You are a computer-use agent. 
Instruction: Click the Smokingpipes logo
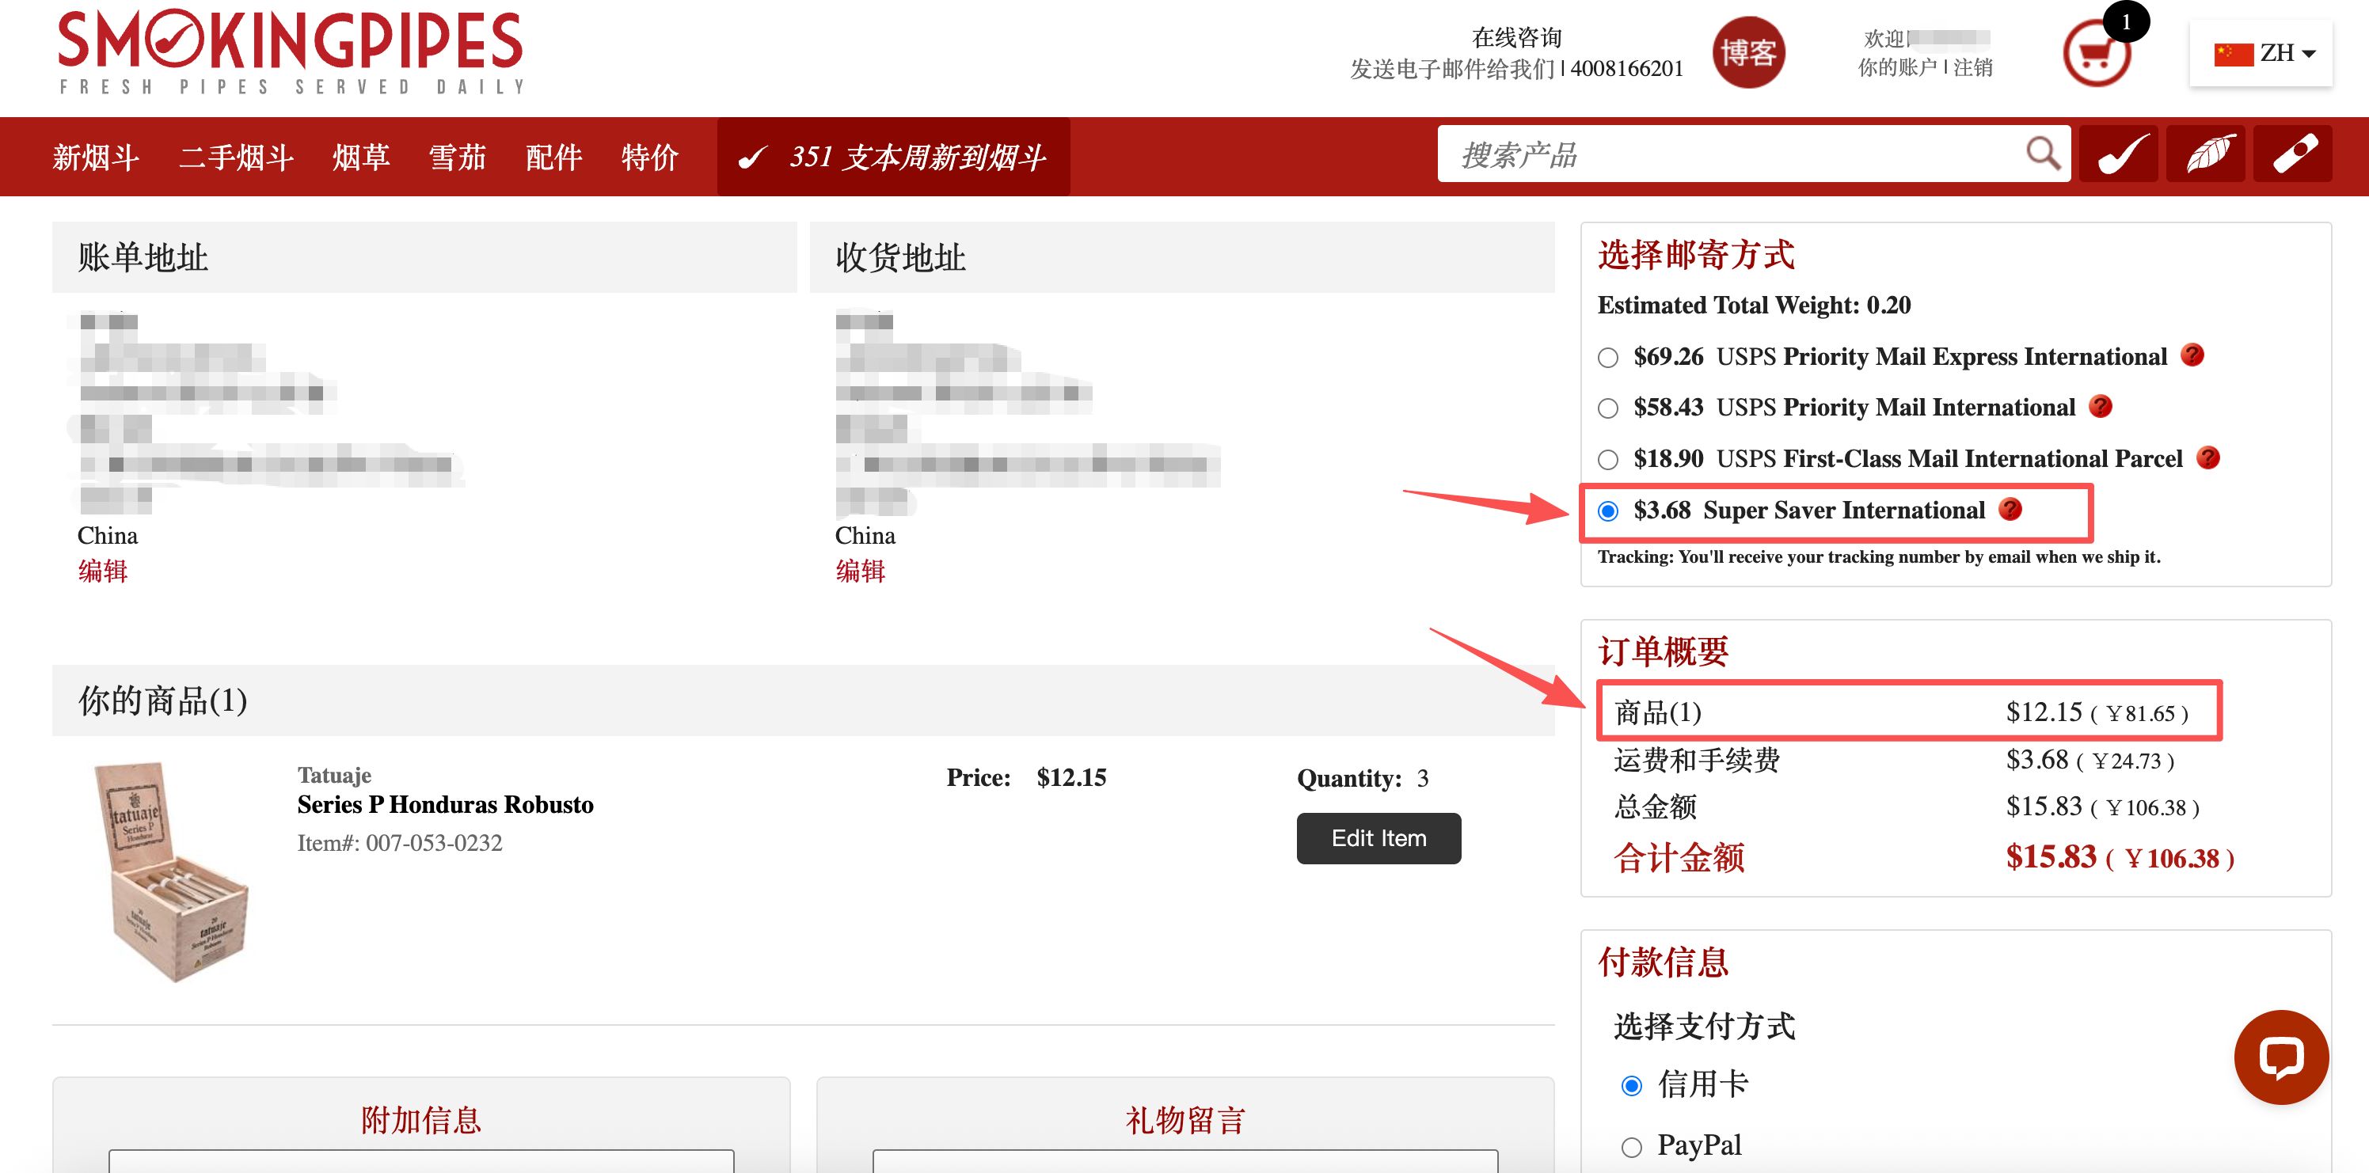[x=291, y=51]
